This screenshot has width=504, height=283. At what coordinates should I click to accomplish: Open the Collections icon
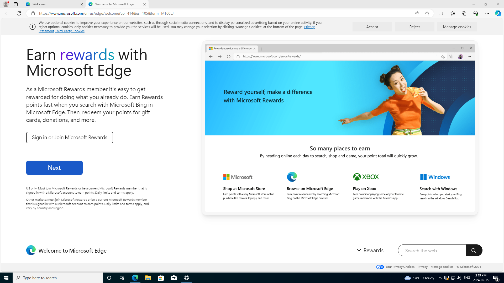(464, 13)
